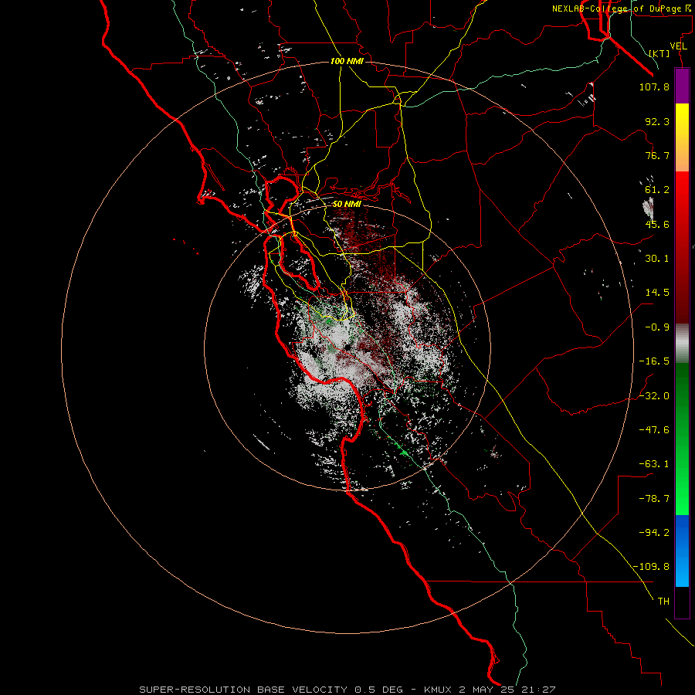Click the [KT] units label
This screenshot has height=695, width=695.
pos(659,53)
